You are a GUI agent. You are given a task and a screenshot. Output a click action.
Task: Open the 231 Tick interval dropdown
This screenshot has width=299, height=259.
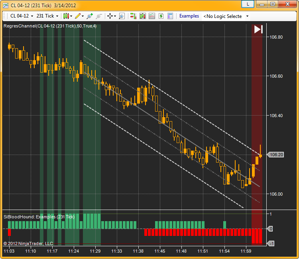47,16
